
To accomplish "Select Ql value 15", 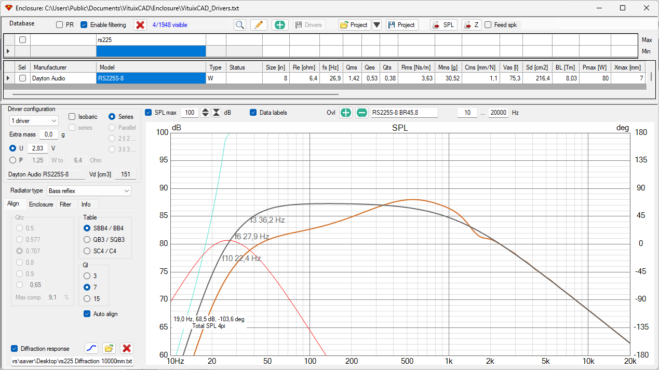I will 87,299.
